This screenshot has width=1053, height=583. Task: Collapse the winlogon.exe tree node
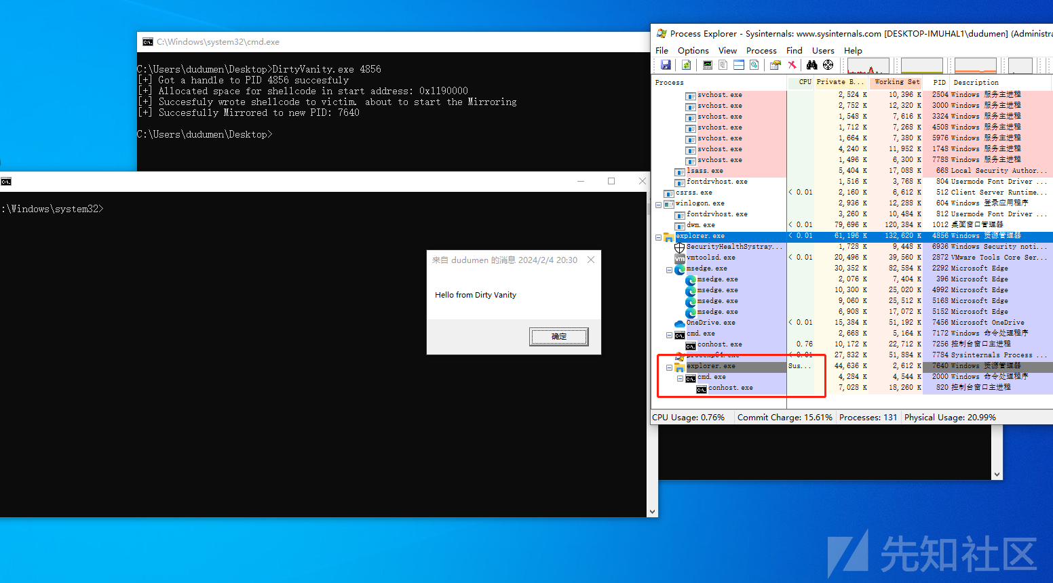pos(658,204)
